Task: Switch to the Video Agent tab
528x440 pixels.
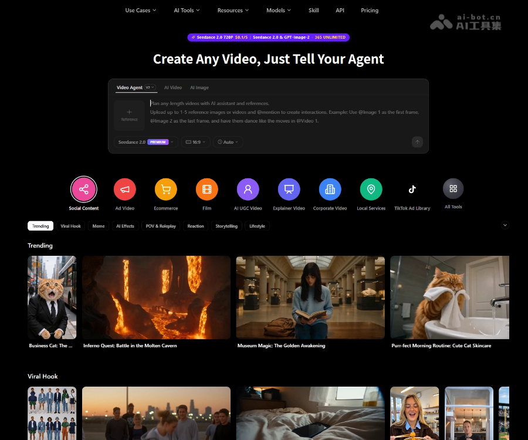Action: 129,87
